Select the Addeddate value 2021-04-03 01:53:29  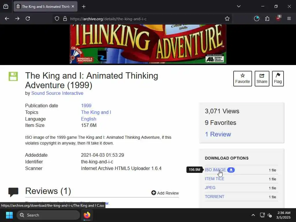pyautogui.click(x=103, y=155)
